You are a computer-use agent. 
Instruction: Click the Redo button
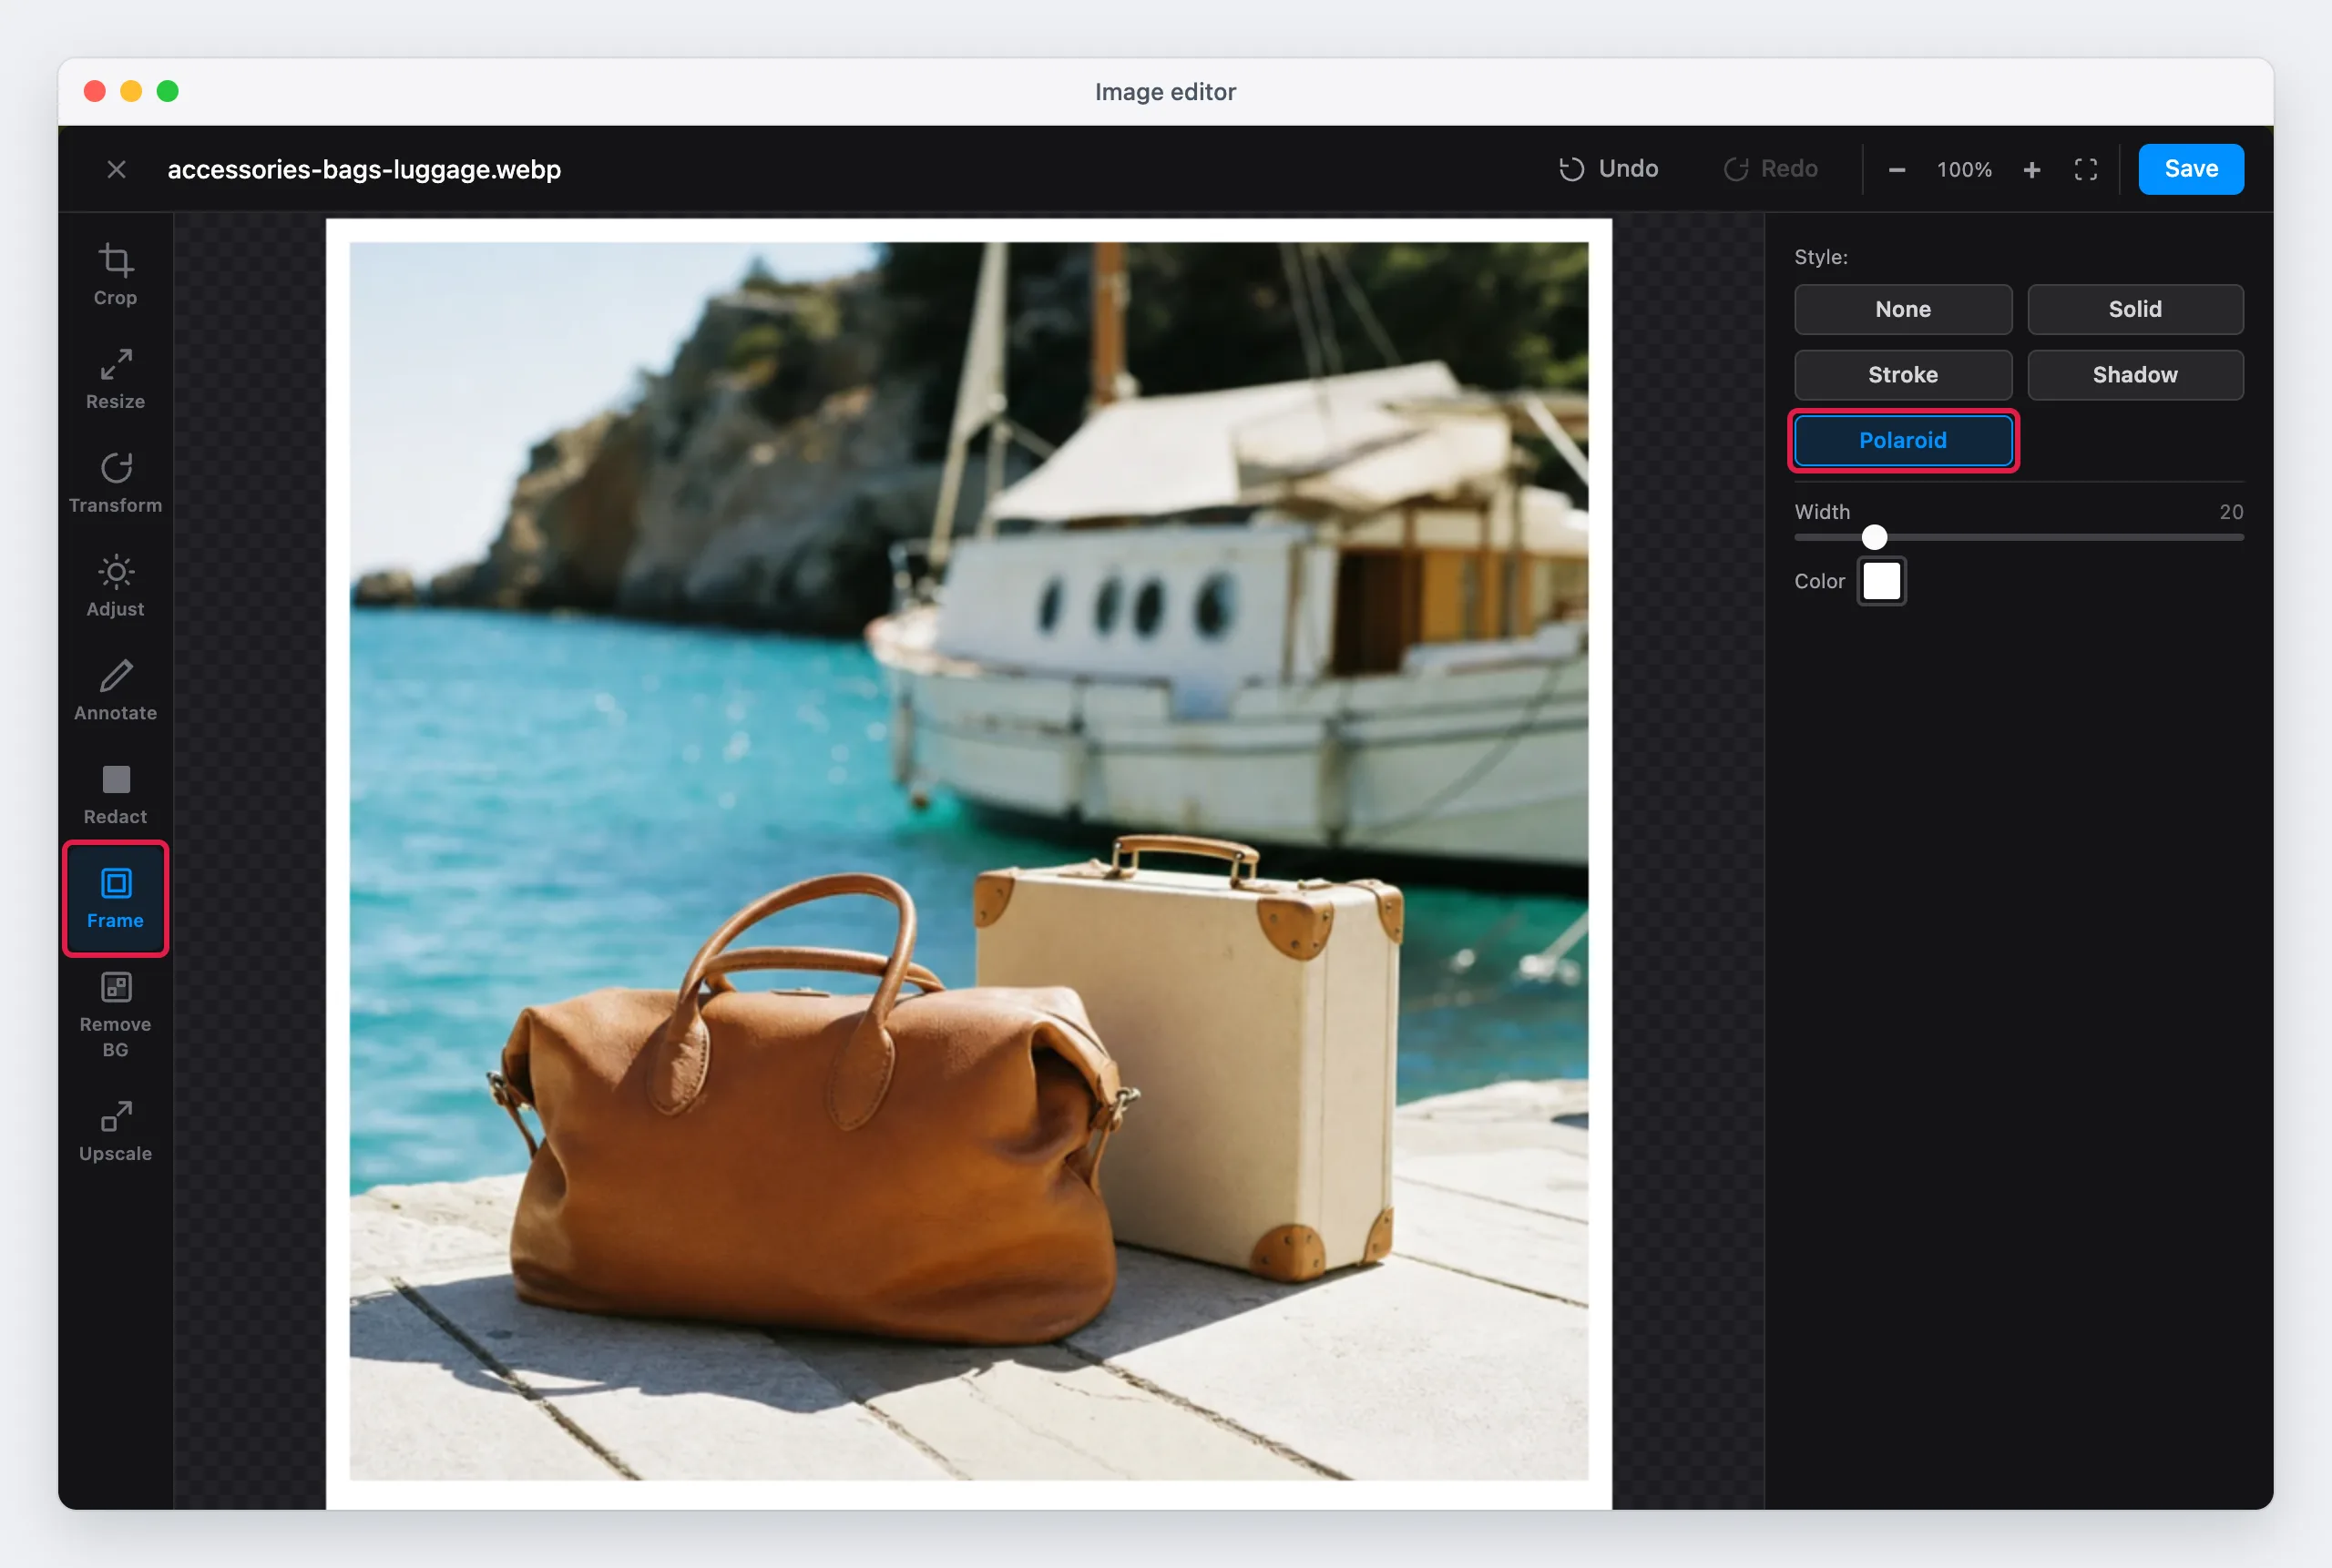pos(1771,169)
